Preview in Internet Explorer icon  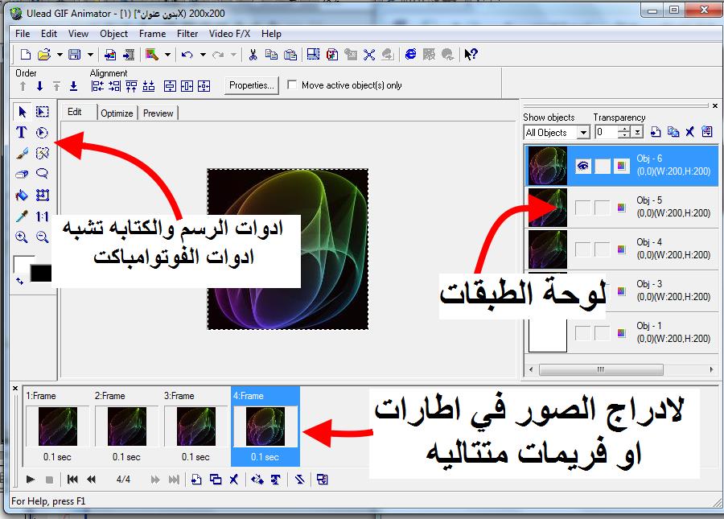coord(411,55)
